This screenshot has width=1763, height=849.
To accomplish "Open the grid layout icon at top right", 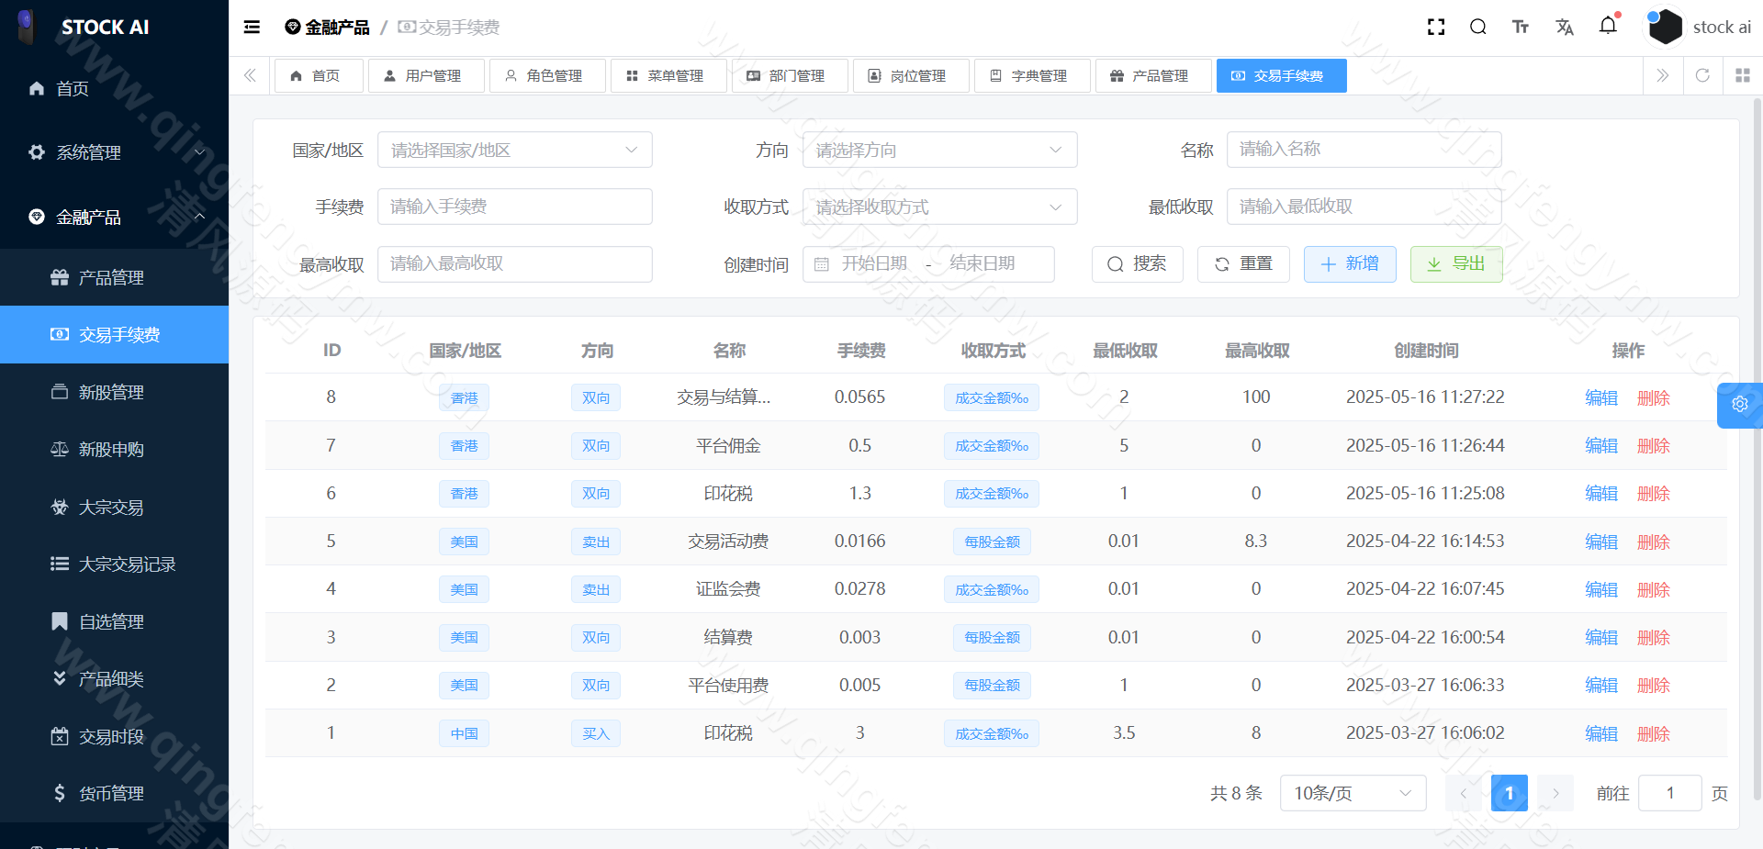I will [x=1743, y=75].
